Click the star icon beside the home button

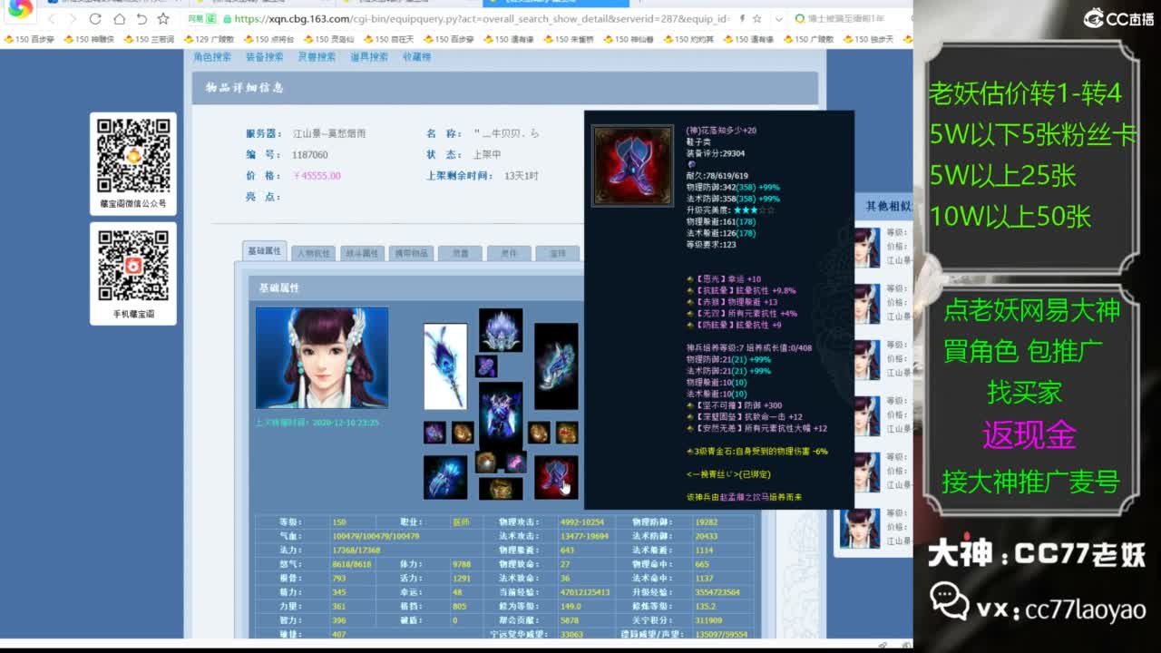tap(163, 19)
